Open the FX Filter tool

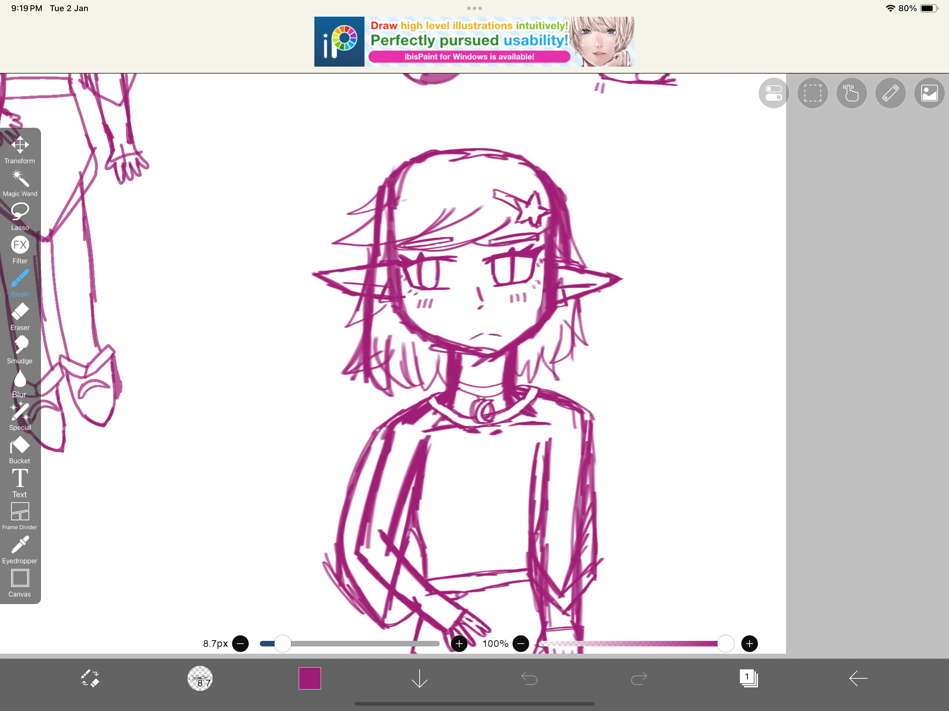pyautogui.click(x=20, y=250)
